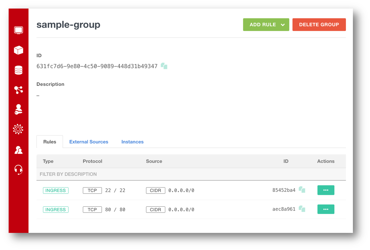
Task: Switch to the External Sources tab
Action: coord(89,142)
